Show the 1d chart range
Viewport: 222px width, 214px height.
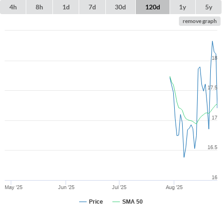coord(66,7)
